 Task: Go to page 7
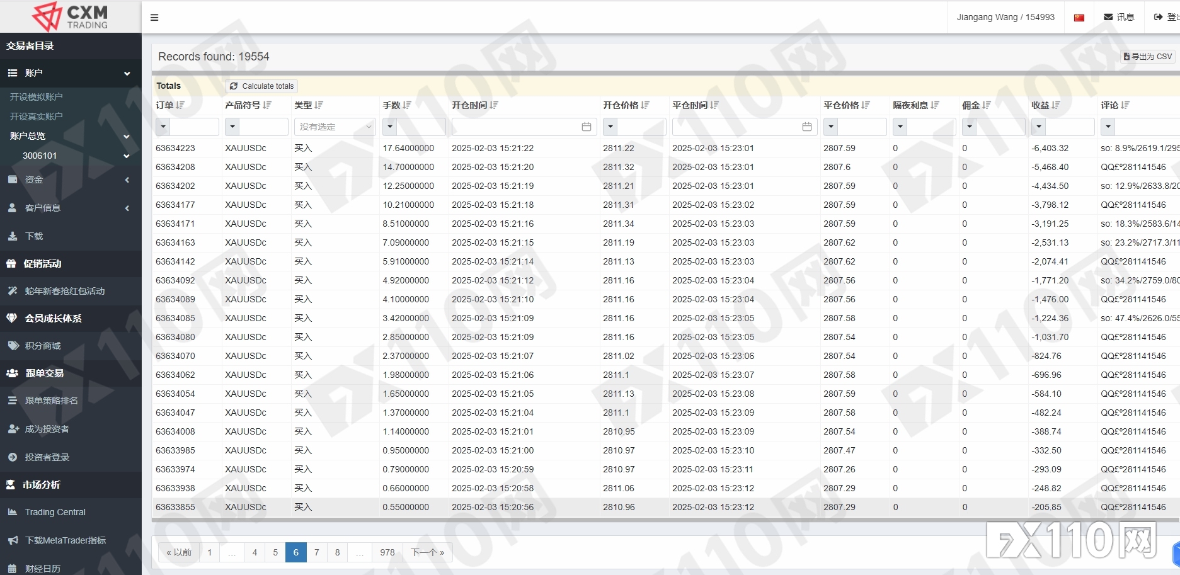[x=317, y=552]
